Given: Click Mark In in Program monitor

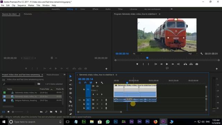Looking at the screenshot, I should tap(143, 64).
